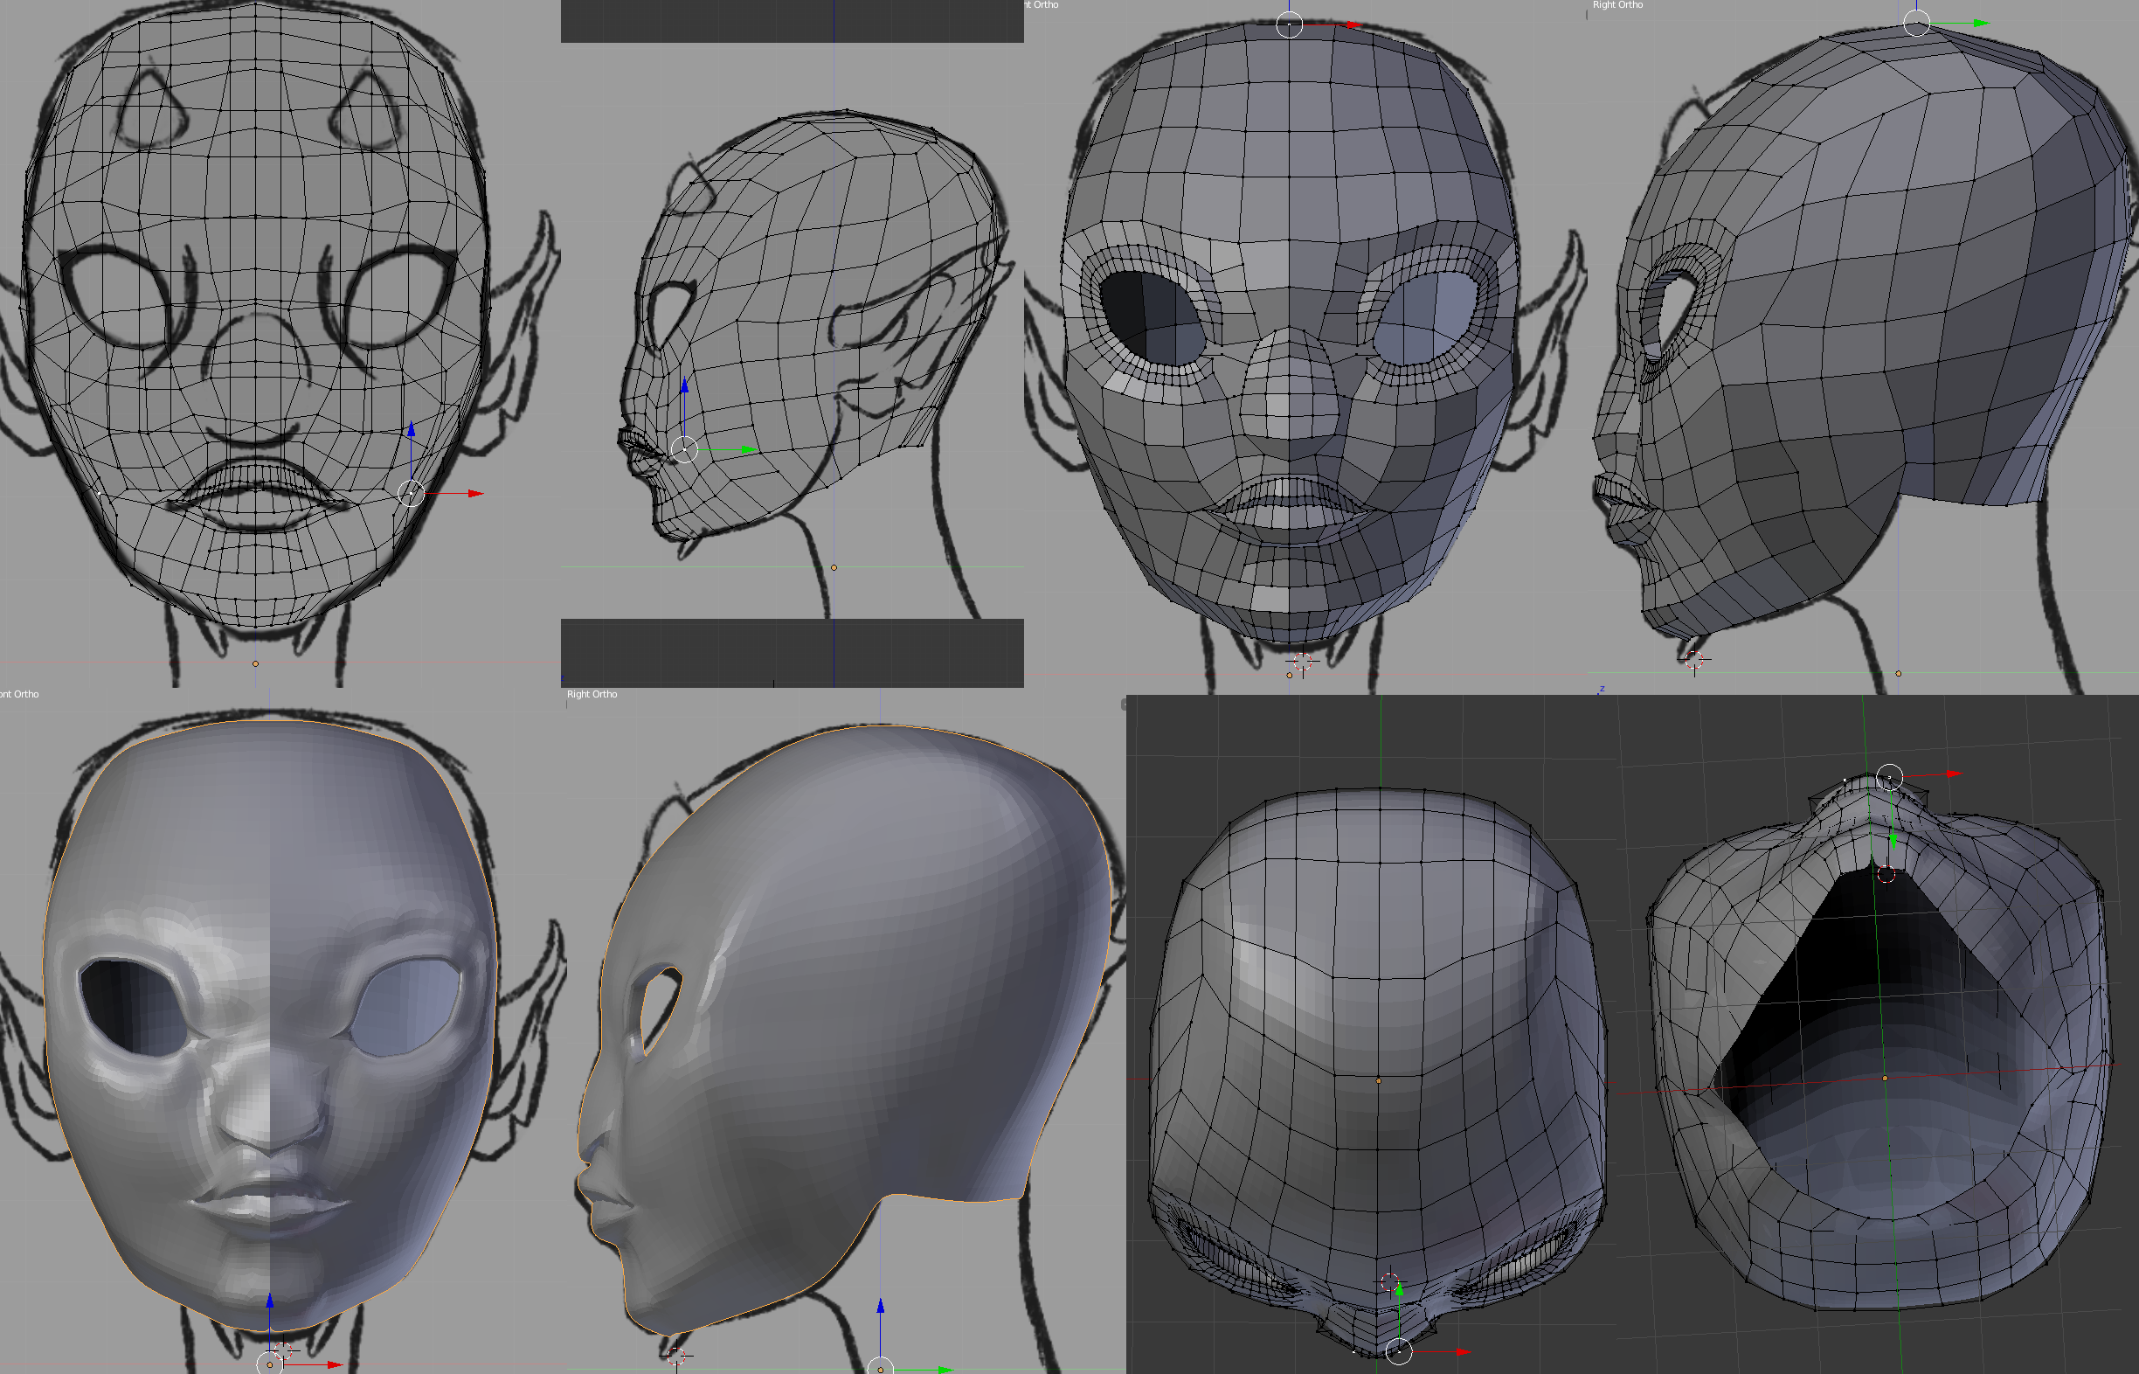Click green Y arrow in smooth side head view

[945, 1370]
